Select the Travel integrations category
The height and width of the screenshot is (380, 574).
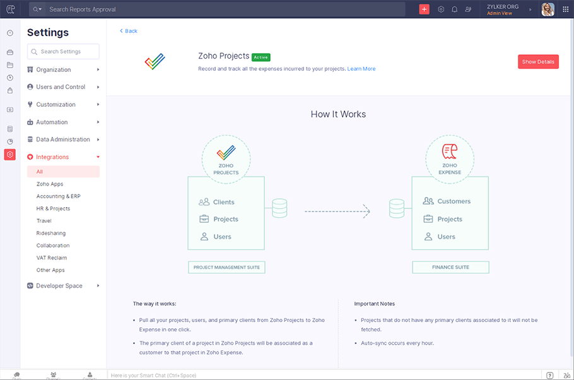point(44,220)
